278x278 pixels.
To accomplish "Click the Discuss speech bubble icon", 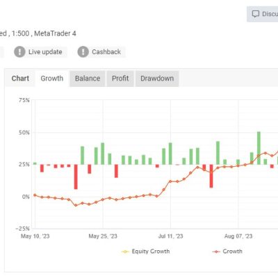I will point(255,14).
